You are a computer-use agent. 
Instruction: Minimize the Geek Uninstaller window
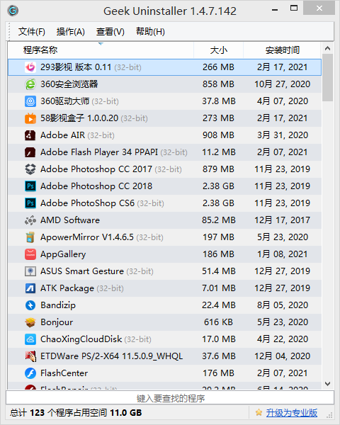275,10
